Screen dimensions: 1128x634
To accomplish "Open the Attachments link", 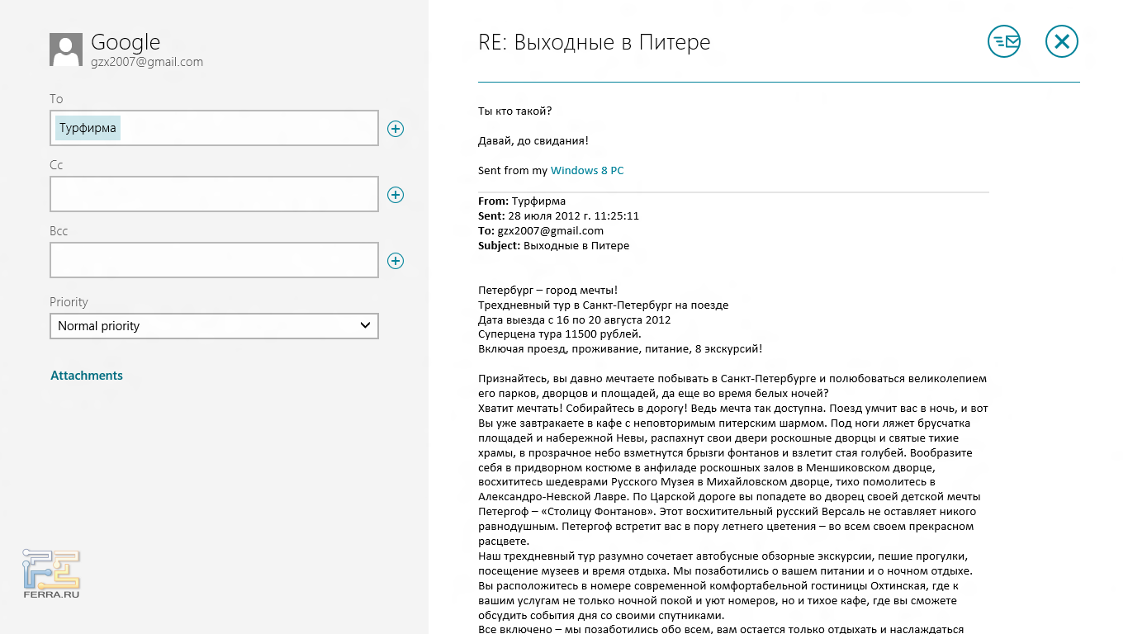I will (x=87, y=376).
